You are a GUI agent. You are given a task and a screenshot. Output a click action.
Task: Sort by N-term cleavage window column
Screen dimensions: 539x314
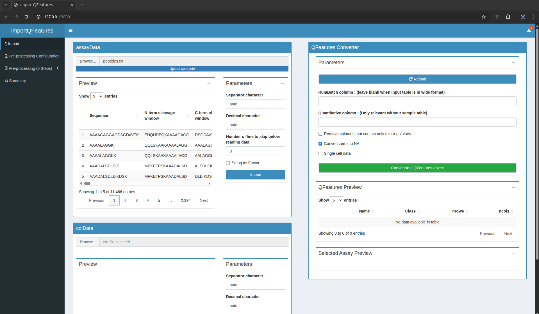coord(166,116)
